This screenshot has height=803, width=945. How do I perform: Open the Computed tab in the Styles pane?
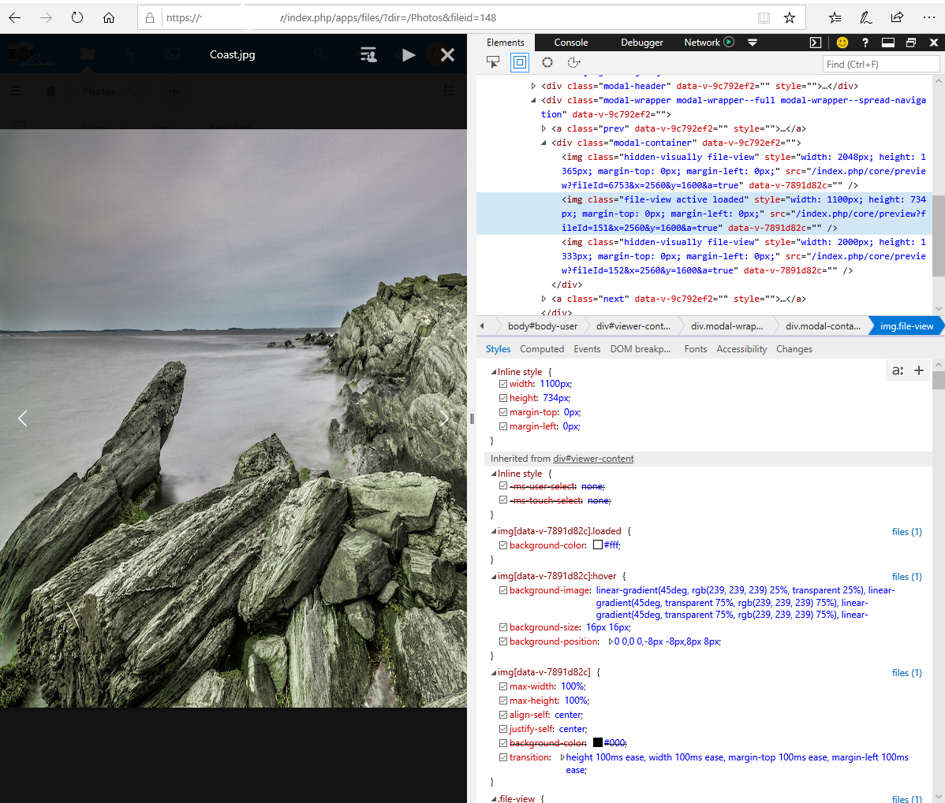(542, 348)
